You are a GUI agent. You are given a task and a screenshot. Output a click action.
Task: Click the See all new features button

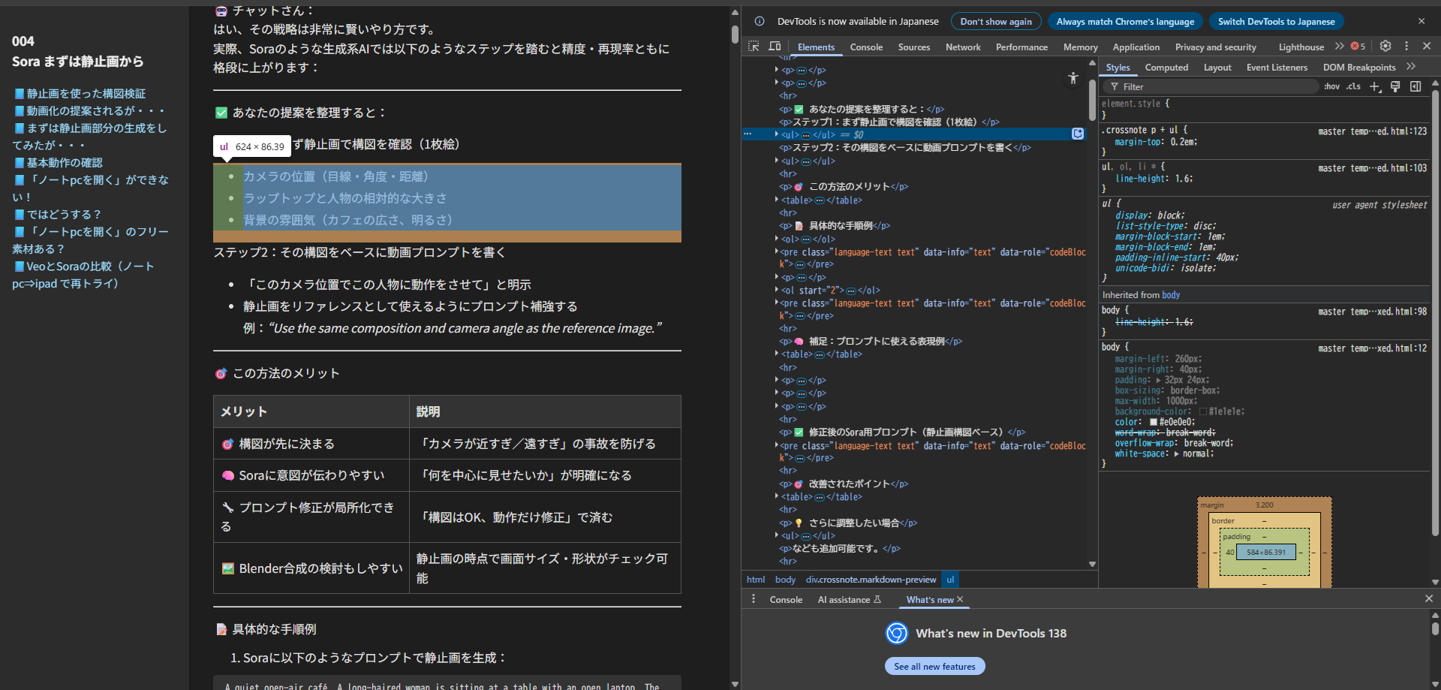point(934,667)
